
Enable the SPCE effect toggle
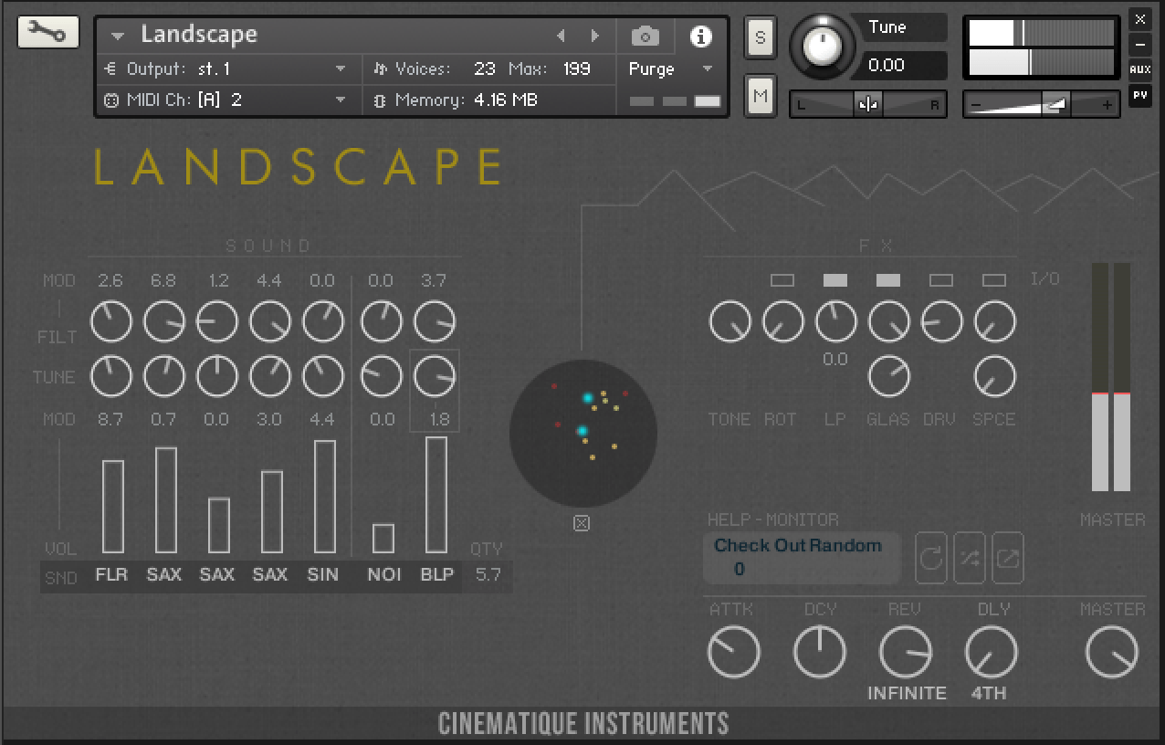point(993,280)
